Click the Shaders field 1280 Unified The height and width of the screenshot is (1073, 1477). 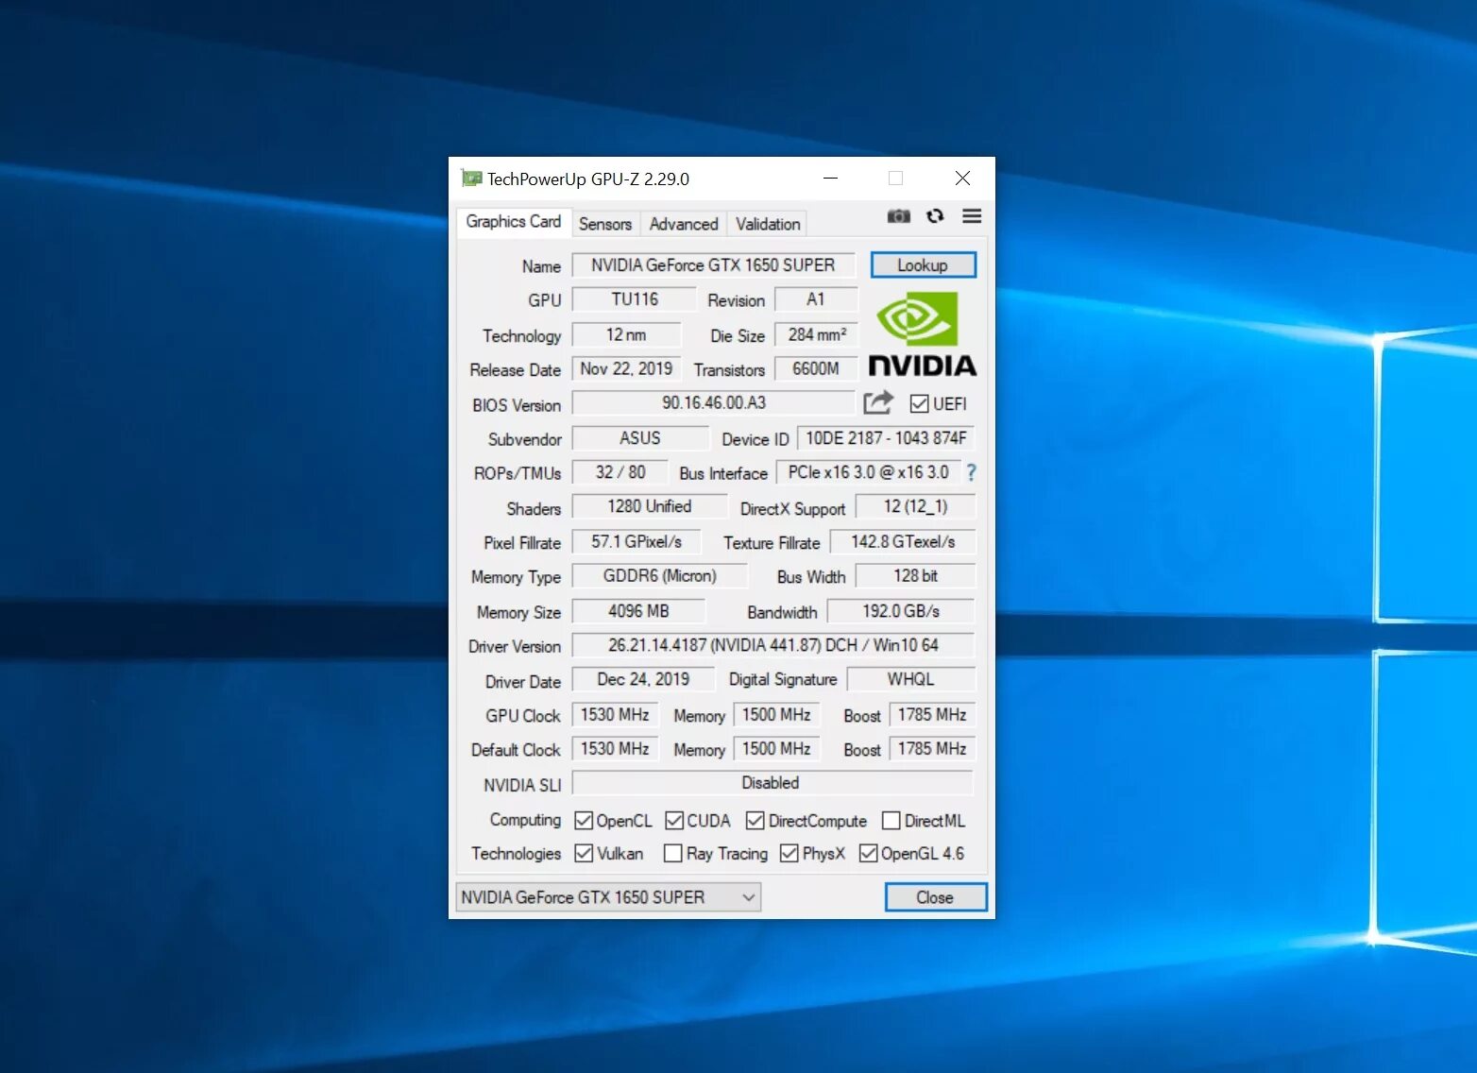pyautogui.click(x=650, y=506)
